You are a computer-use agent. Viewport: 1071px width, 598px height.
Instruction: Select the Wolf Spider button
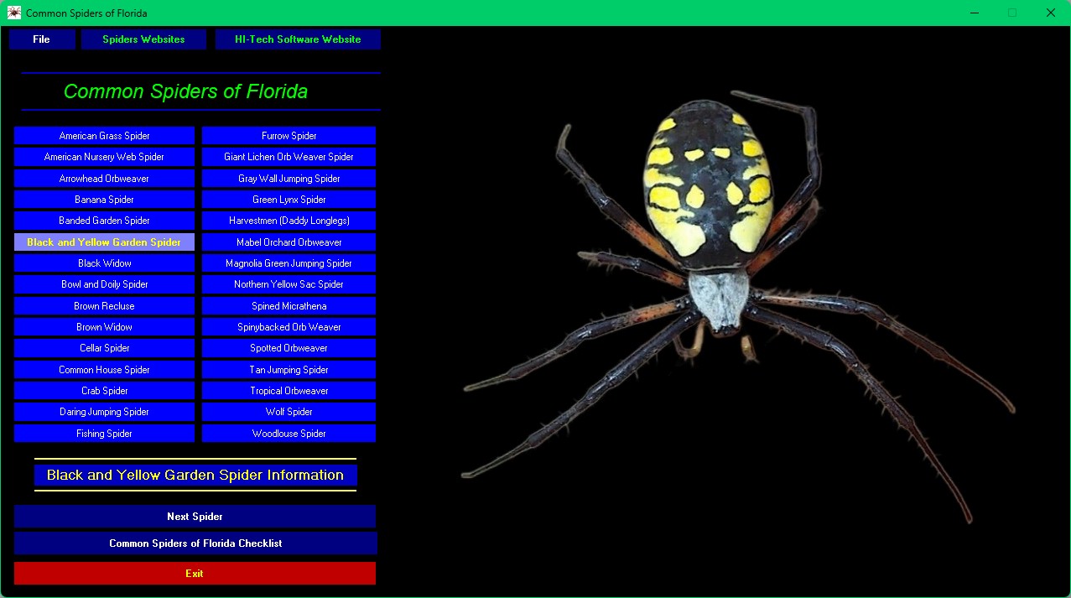tap(289, 412)
